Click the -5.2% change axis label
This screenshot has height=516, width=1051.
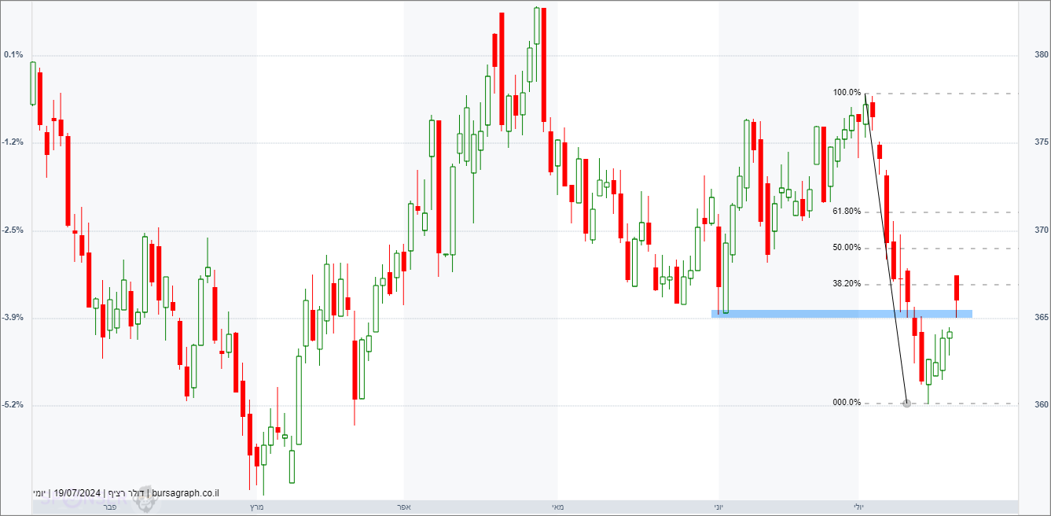[x=13, y=405]
